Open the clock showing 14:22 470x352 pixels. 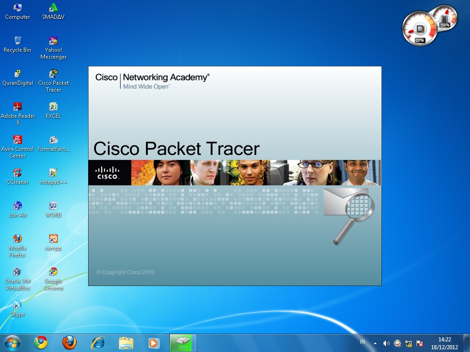tap(444, 343)
